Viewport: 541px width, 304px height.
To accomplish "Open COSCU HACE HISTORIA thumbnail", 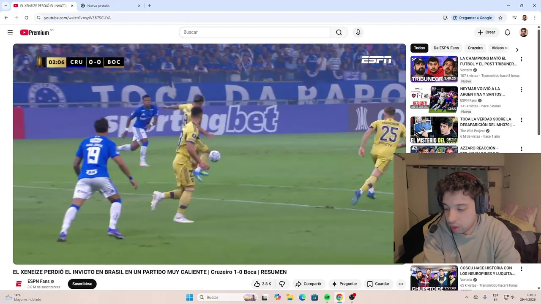I will point(434,278).
